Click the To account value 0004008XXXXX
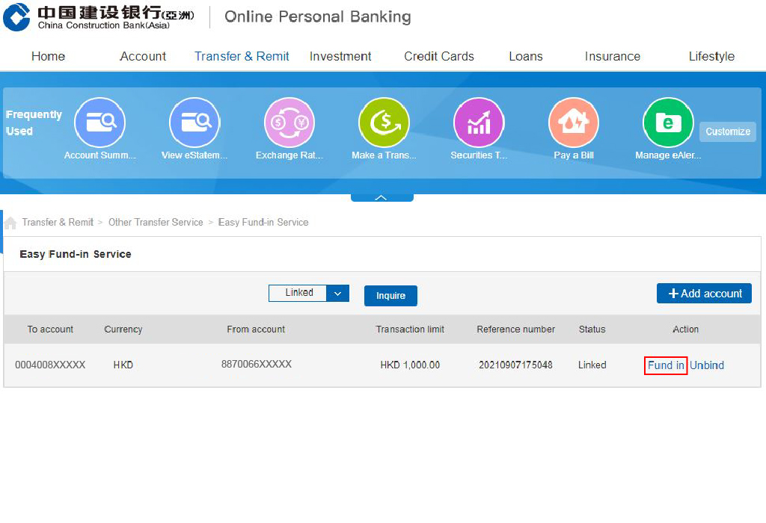 click(x=50, y=365)
